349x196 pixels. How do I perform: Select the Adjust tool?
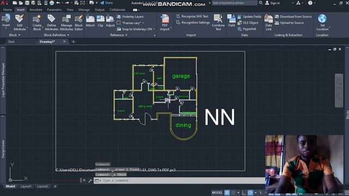[110, 21]
